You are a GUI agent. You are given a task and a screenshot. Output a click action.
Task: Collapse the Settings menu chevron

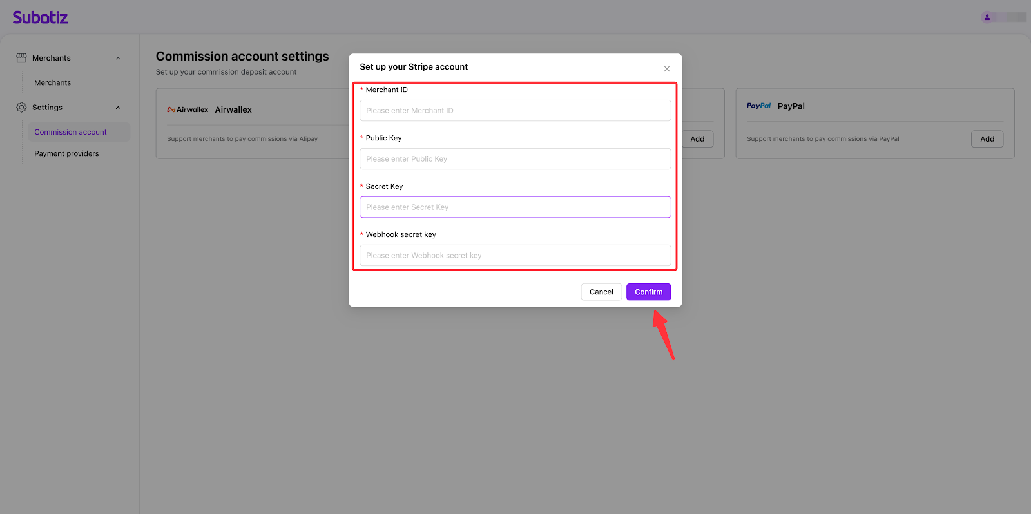(x=118, y=108)
